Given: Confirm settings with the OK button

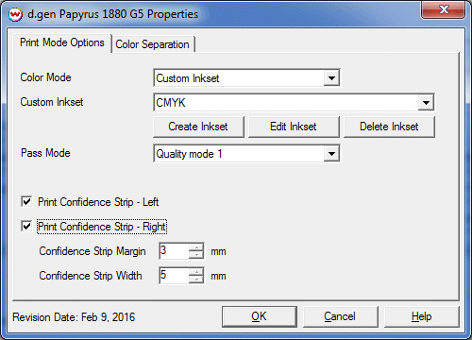Looking at the screenshot, I should click(x=260, y=316).
